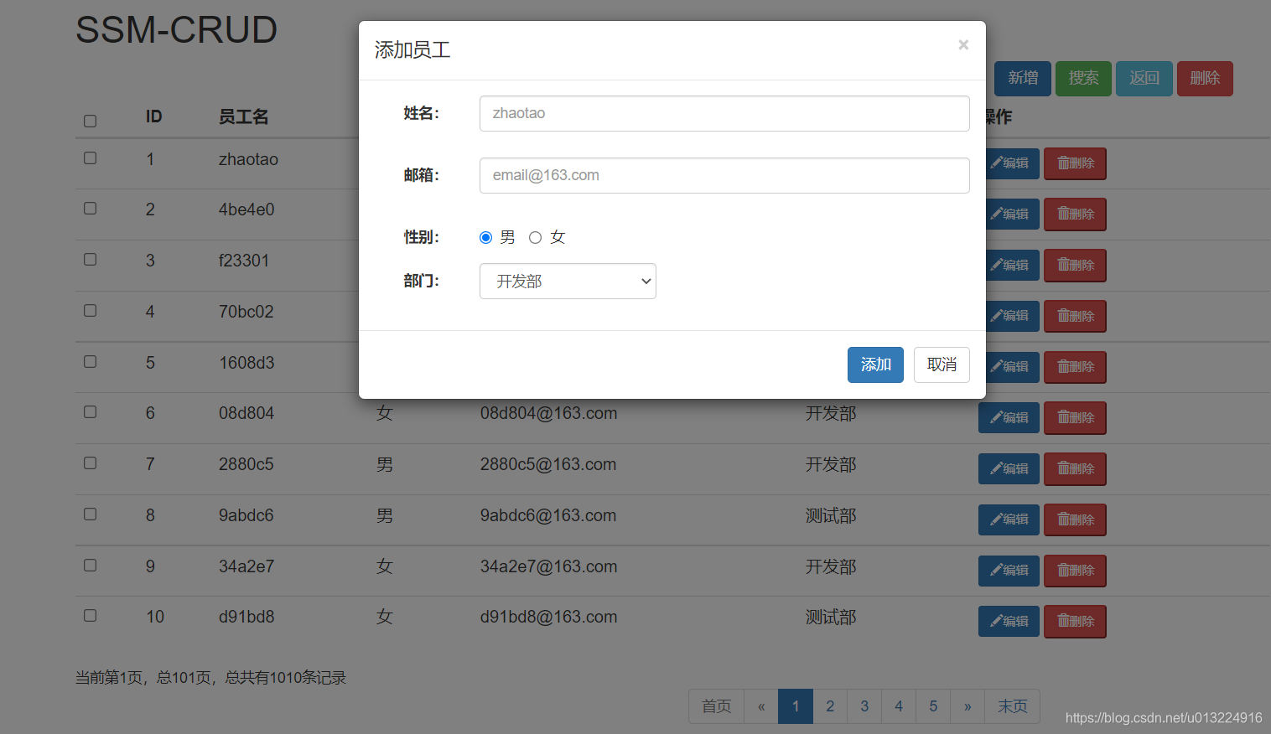Delete employee zhaotao with trash button
Image resolution: width=1271 pixels, height=734 pixels.
(1075, 163)
